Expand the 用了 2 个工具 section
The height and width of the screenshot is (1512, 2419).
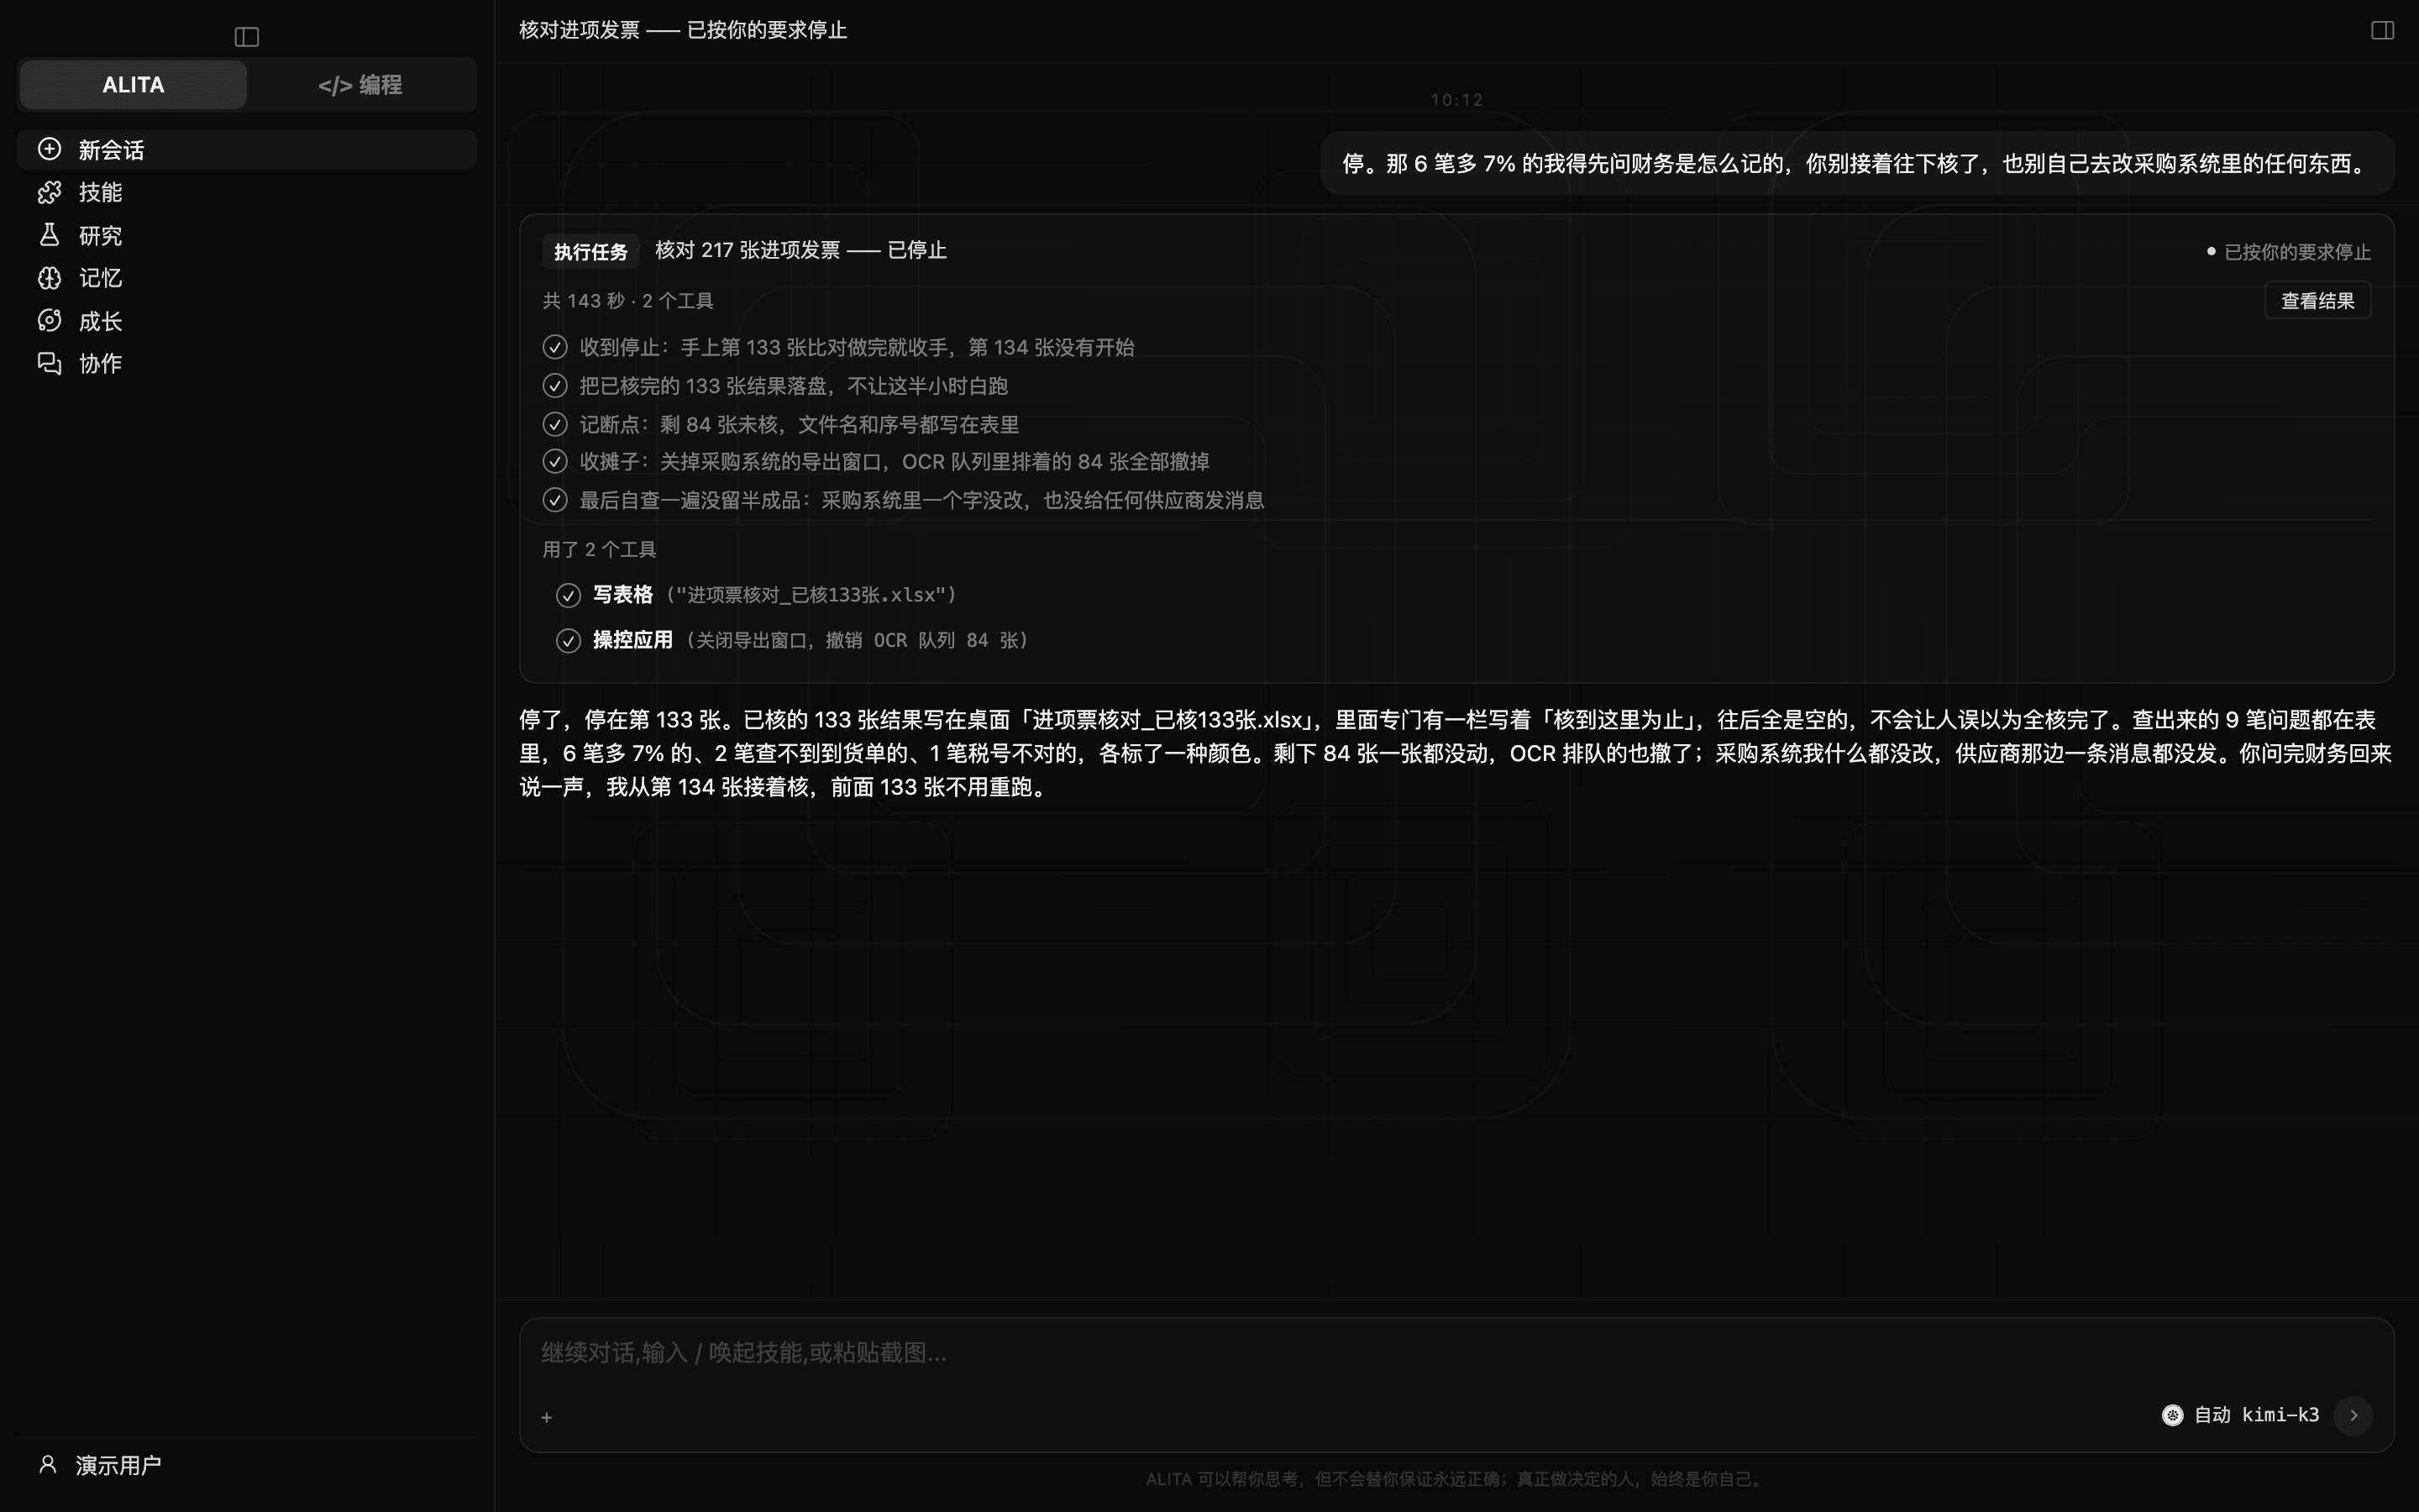[x=599, y=549]
